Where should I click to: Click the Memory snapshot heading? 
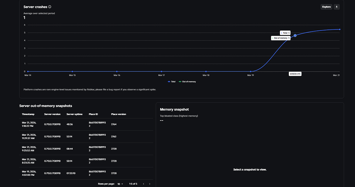174,110
